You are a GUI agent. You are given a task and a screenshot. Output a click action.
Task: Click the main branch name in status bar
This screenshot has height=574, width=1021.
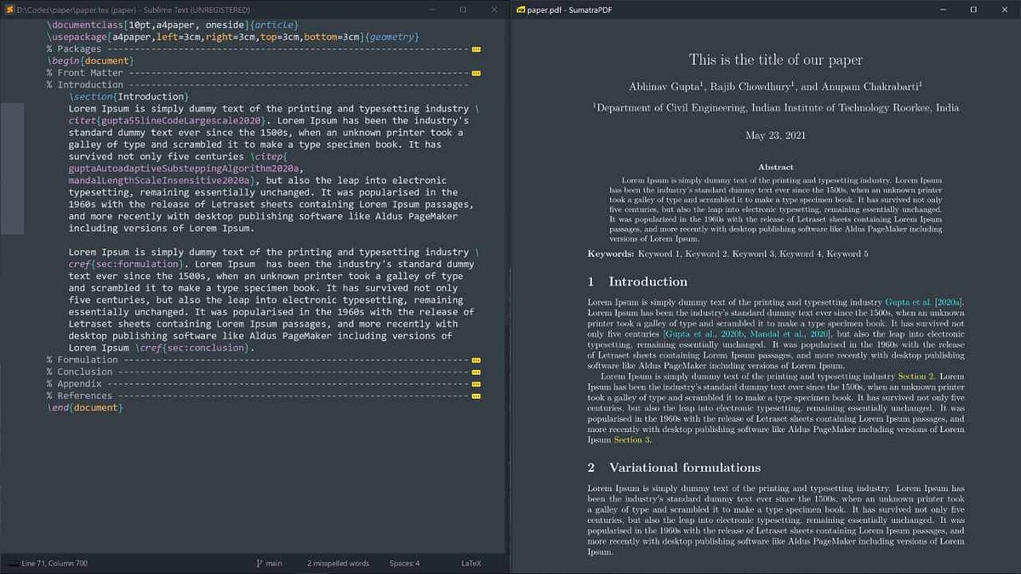point(274,563)
